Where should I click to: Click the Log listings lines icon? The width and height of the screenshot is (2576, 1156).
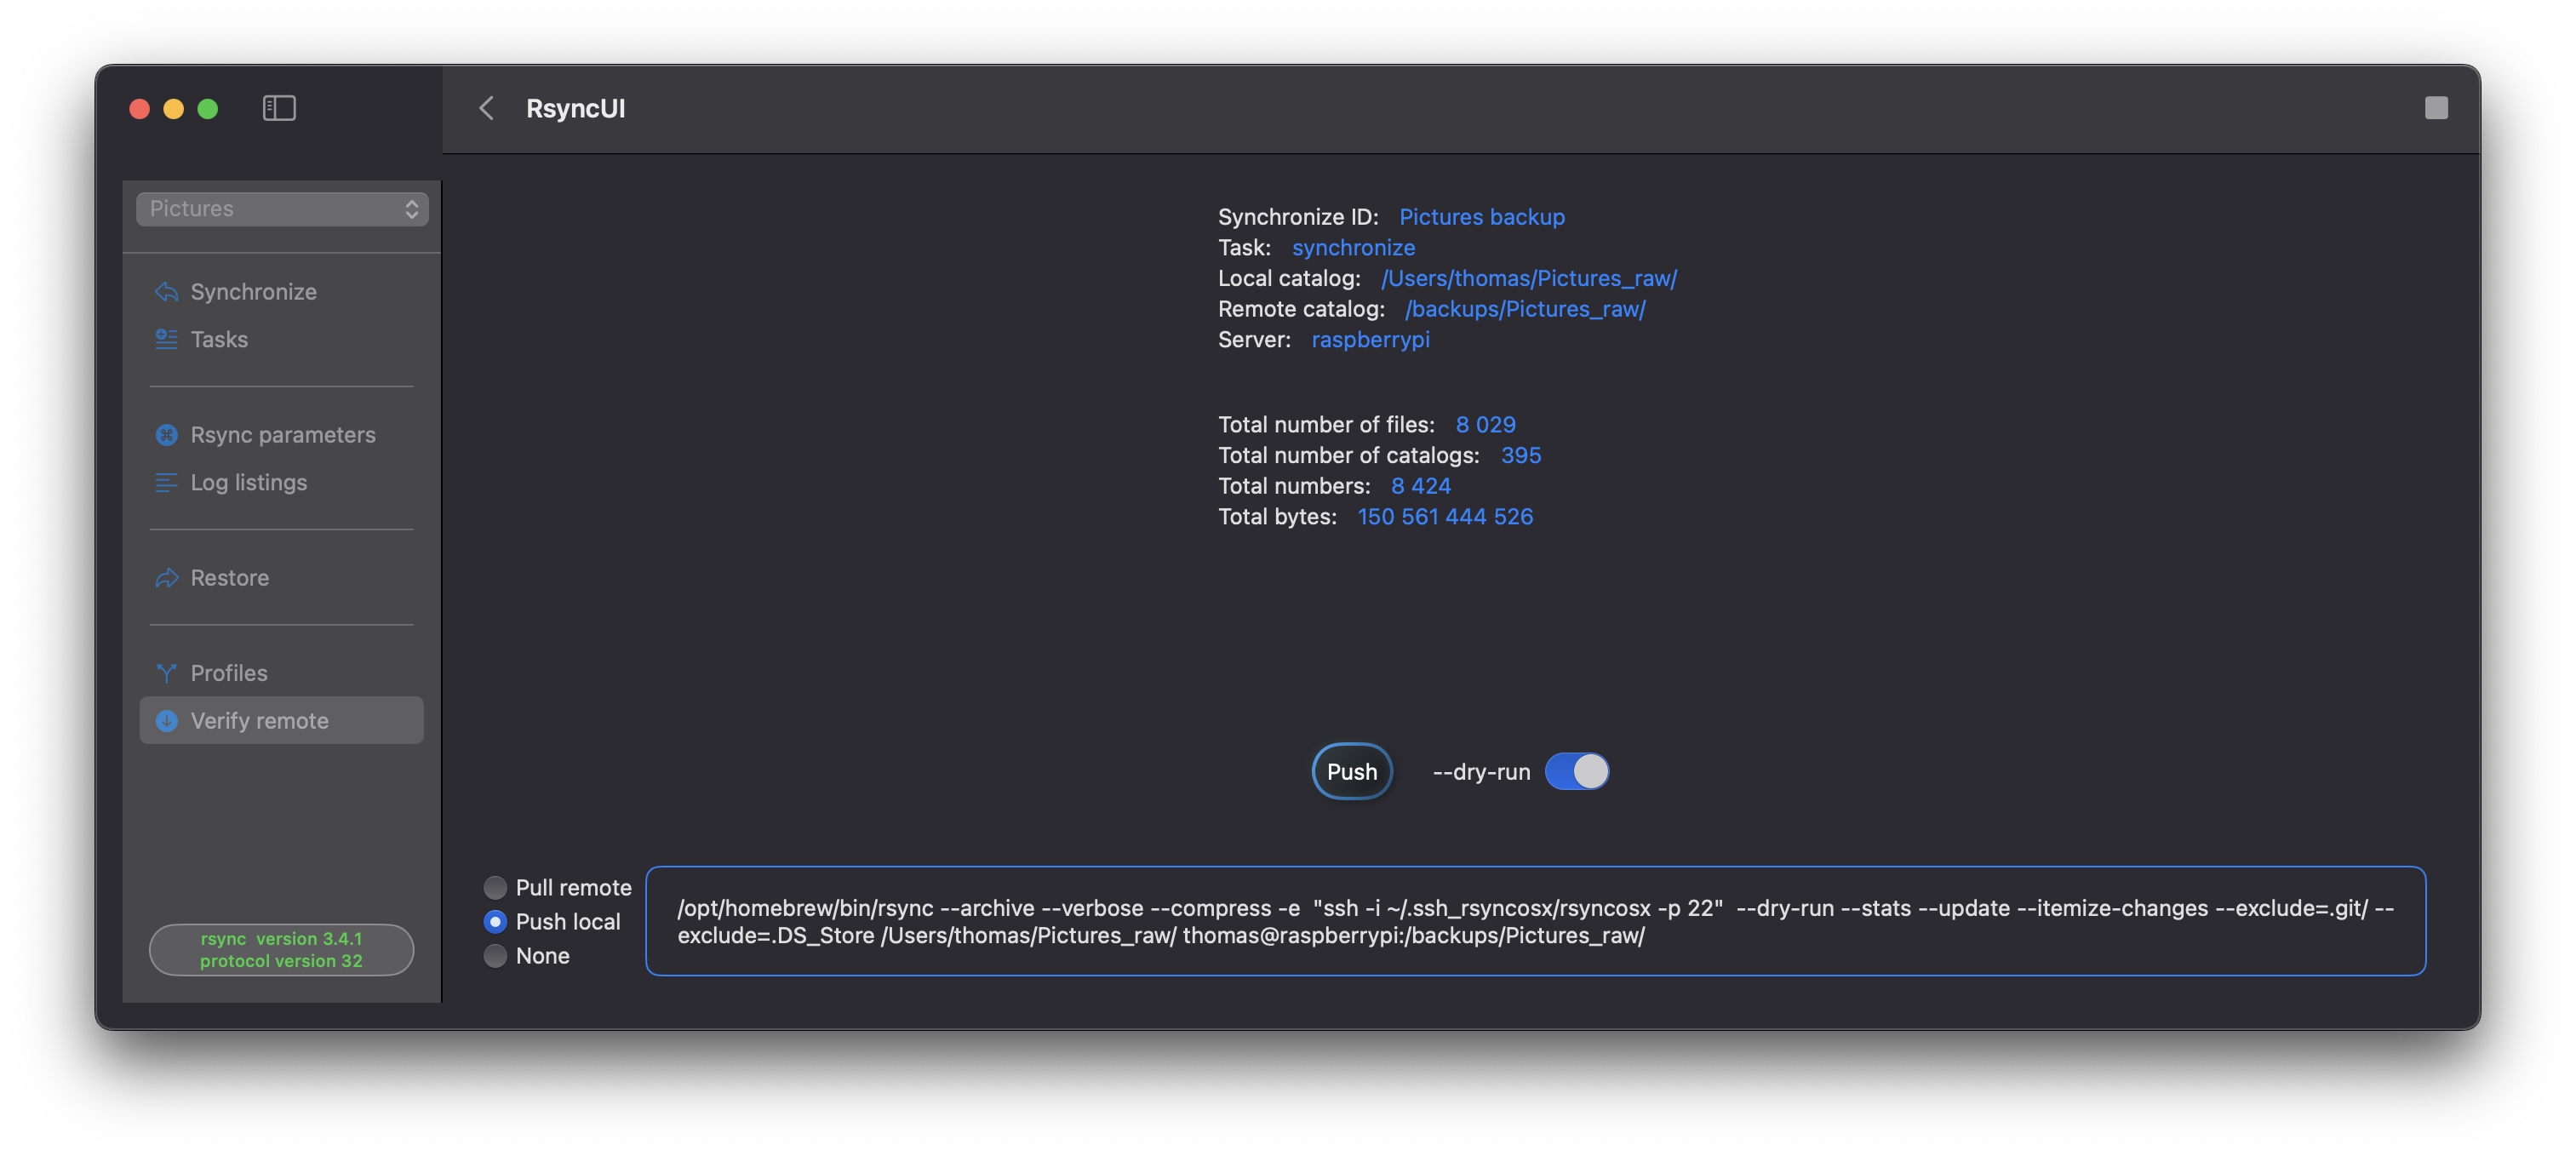coord(167,482)
